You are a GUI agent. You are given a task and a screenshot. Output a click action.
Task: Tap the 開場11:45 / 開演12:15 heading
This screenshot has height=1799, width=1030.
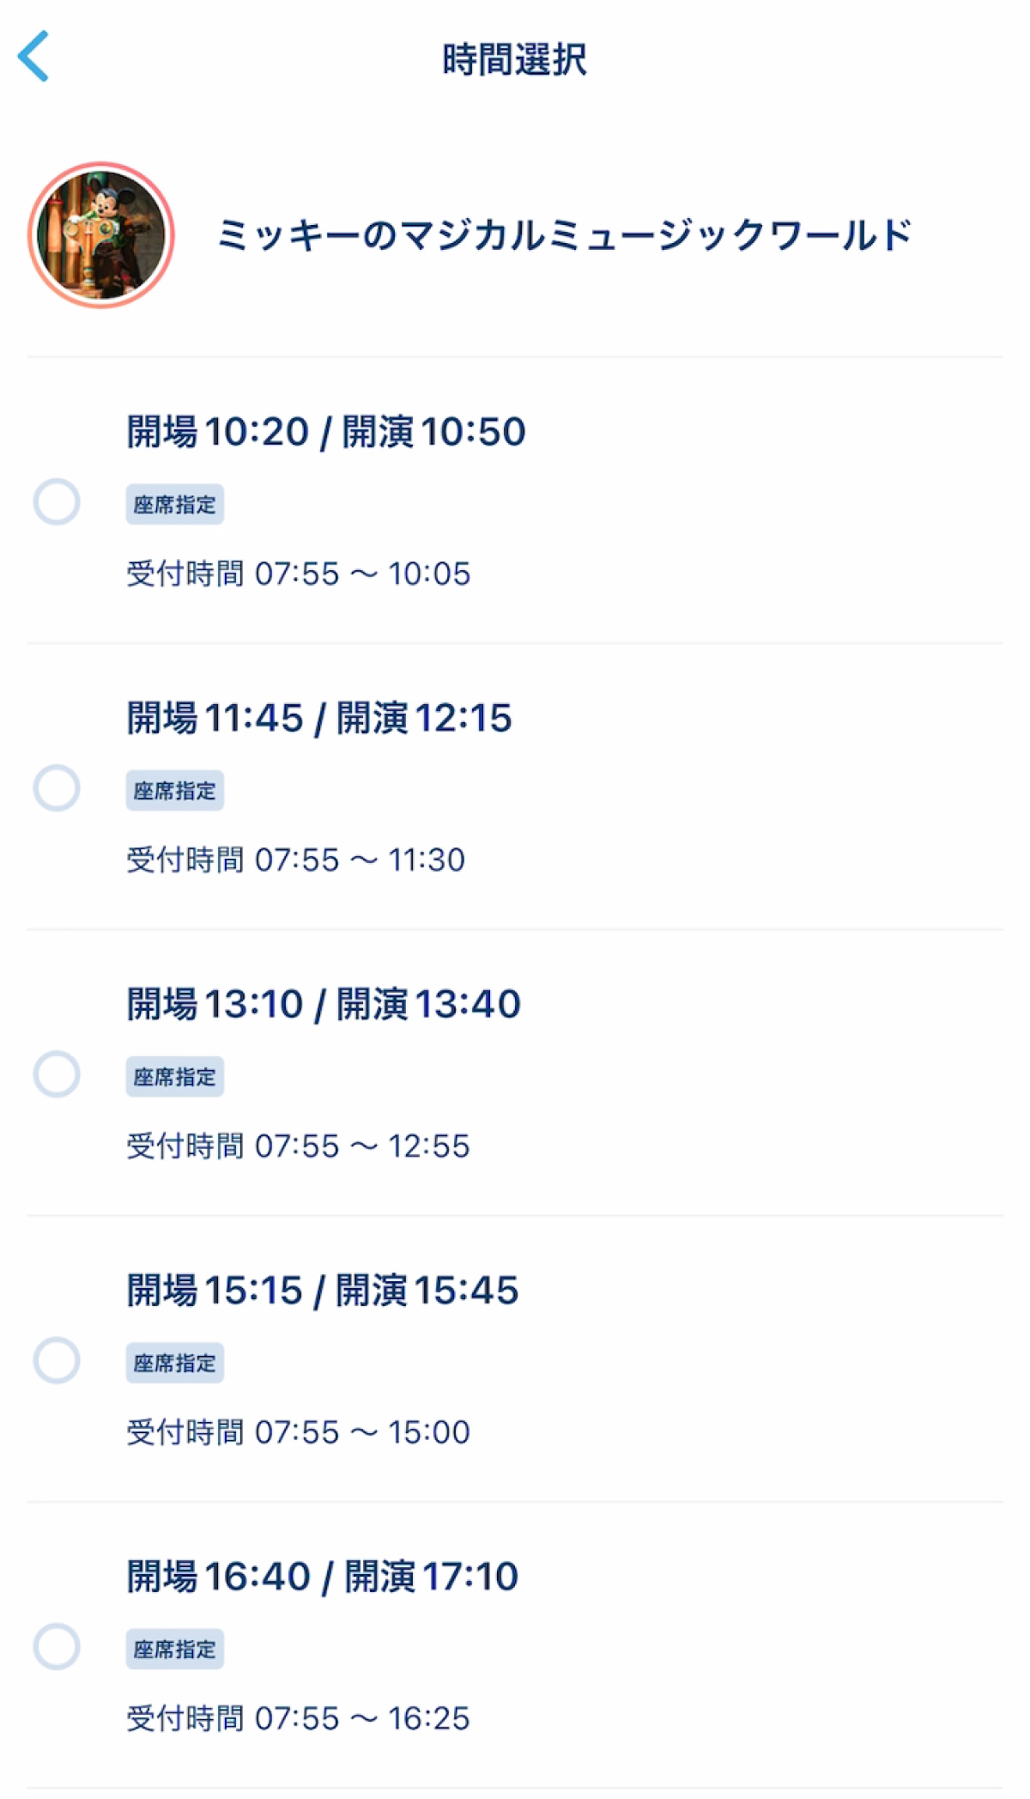tap(319, 718)
